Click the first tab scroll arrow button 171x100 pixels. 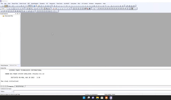(x=1, y=86)
